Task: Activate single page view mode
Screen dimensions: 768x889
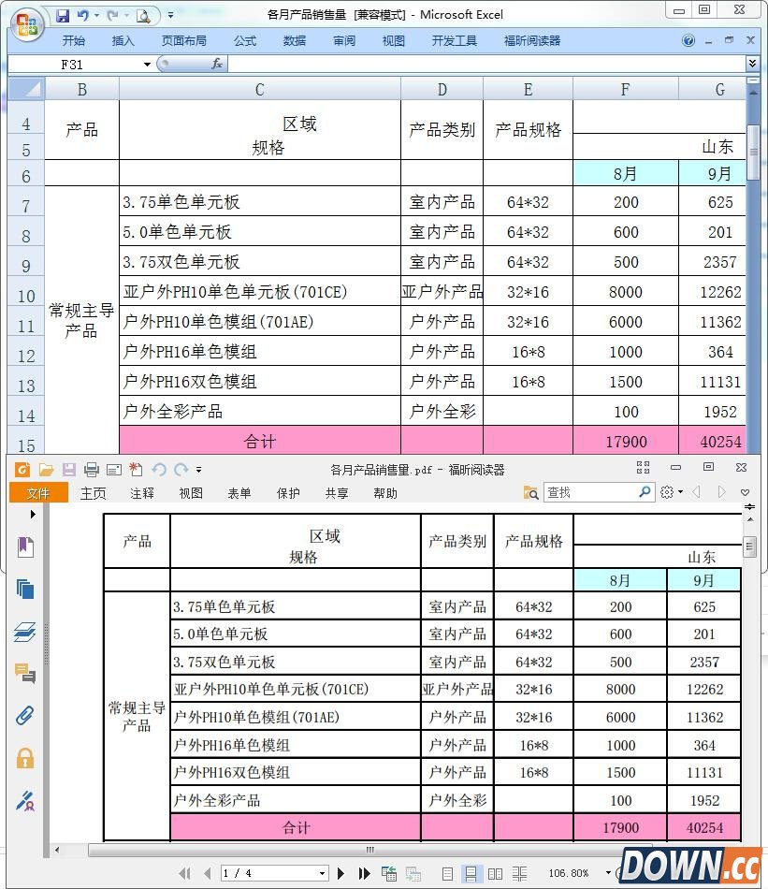Action: click(448, 873)
